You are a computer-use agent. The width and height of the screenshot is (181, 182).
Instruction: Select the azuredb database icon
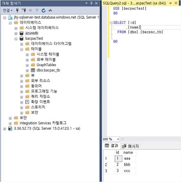tap(22, 33)
